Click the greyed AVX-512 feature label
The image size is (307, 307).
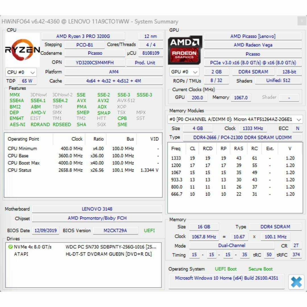coord(126,101)
